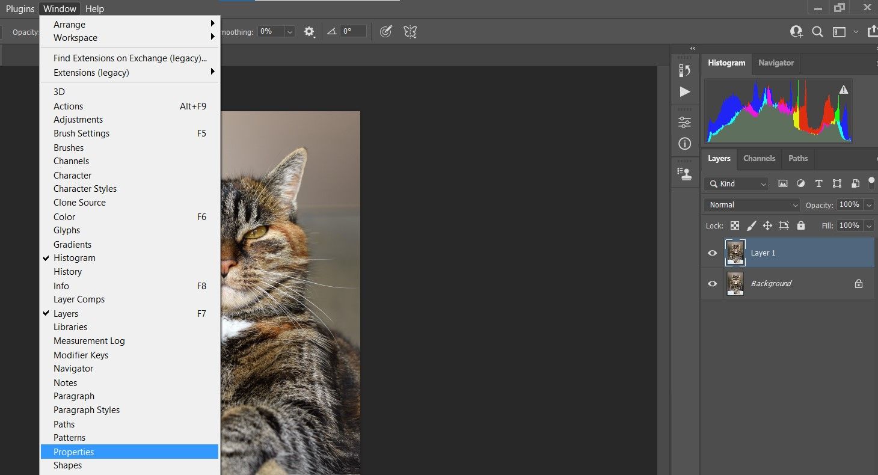Toggle the layer filtering on/off switch
This screenshot has width=878, height=475.
(871, 183)
